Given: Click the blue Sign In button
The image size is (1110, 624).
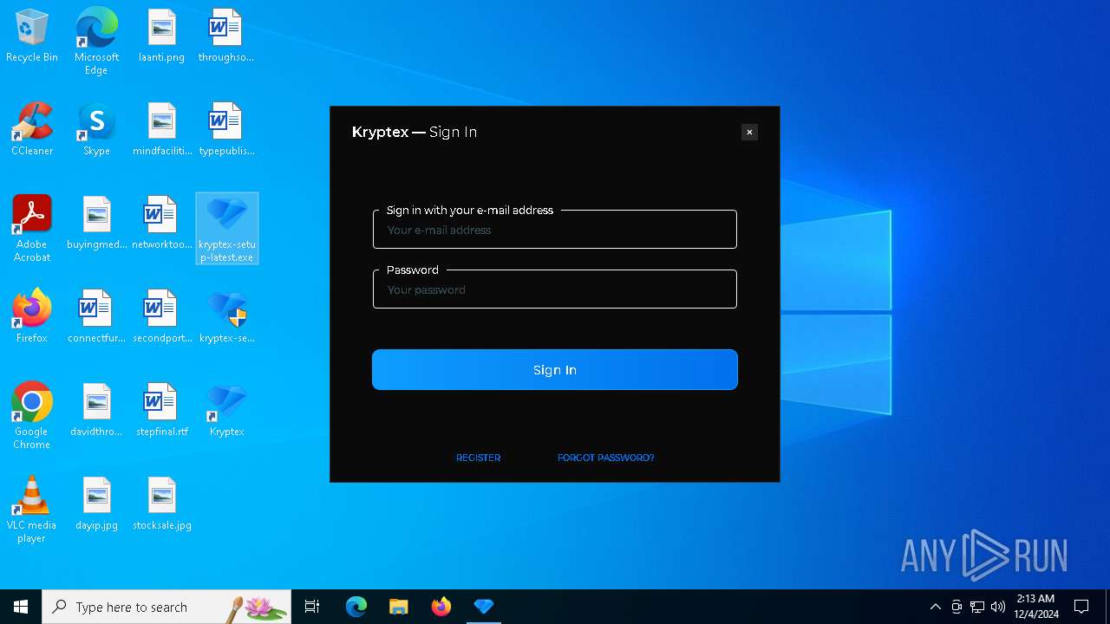Looking at the screenshot, I should point(555,370).
